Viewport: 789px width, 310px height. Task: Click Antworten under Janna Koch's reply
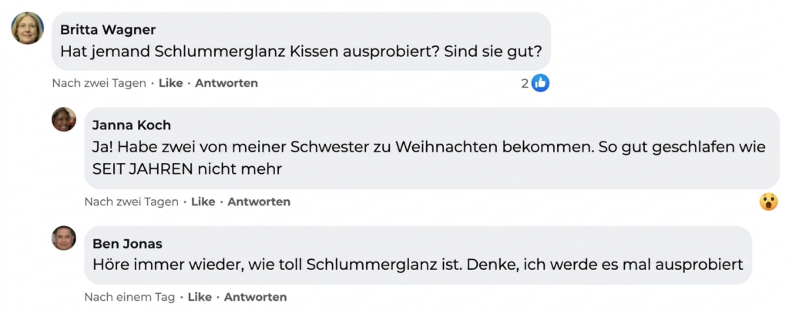tap(259, 202)
